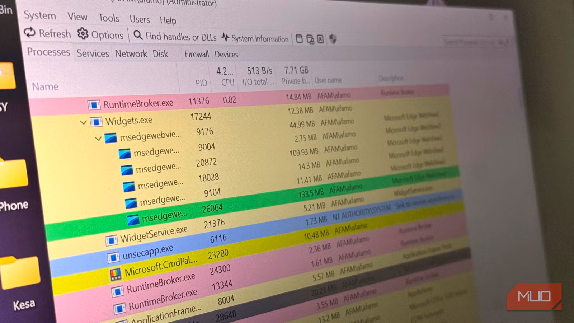This screenshot has width=574, height=323.
Task: Click the Edge icon on PID 9004 row
Action: tap(124, 154)
